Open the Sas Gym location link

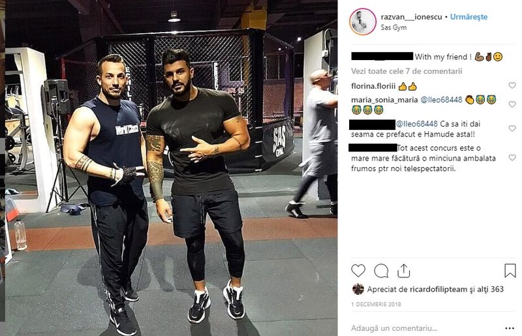point(393,27)
